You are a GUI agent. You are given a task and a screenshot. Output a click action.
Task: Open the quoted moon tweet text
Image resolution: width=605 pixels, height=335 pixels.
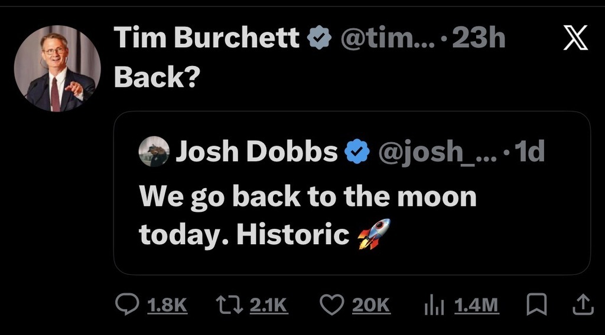(x=307, y=215)
